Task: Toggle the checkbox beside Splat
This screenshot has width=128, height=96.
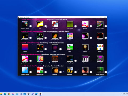Action: pos(91,38)
